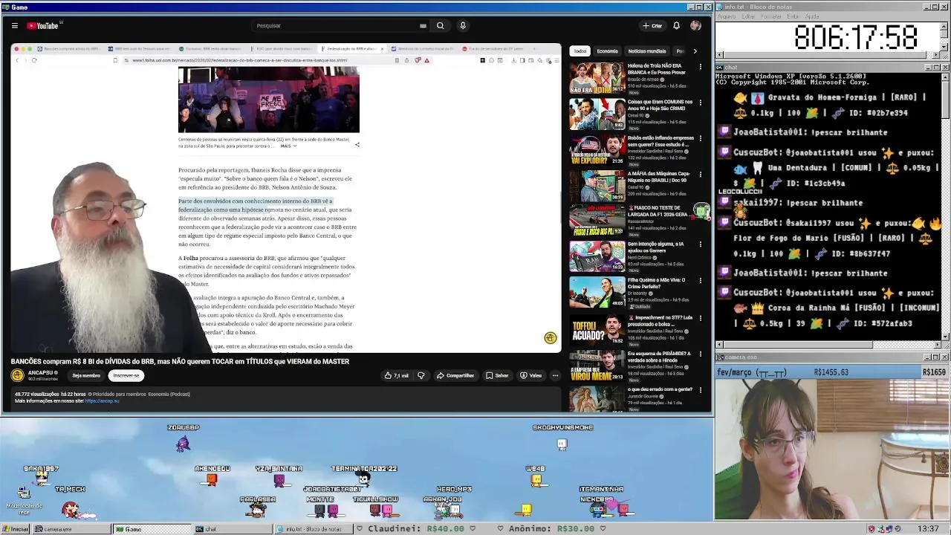Open the account avatar menu
The height and width of the screenshot is (535, 951).
click(695, 25)
